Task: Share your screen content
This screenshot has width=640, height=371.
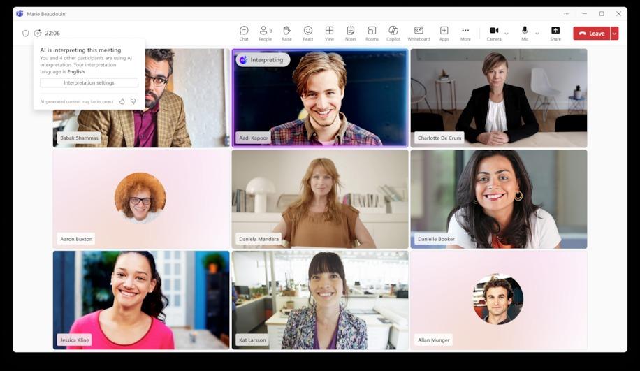Action: [x=555, y=33]
